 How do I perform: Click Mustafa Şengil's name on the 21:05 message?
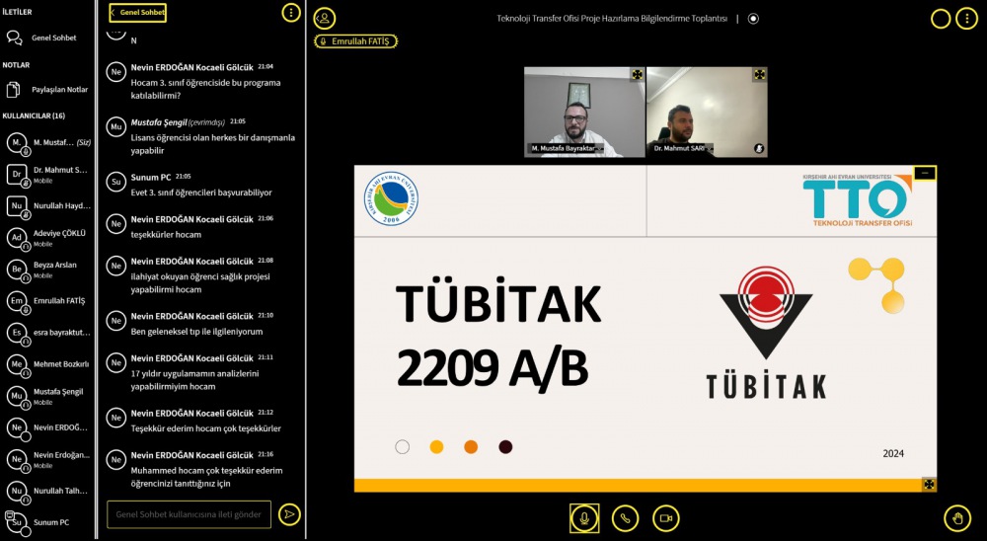pyautogui.click(x=159, y=122)
